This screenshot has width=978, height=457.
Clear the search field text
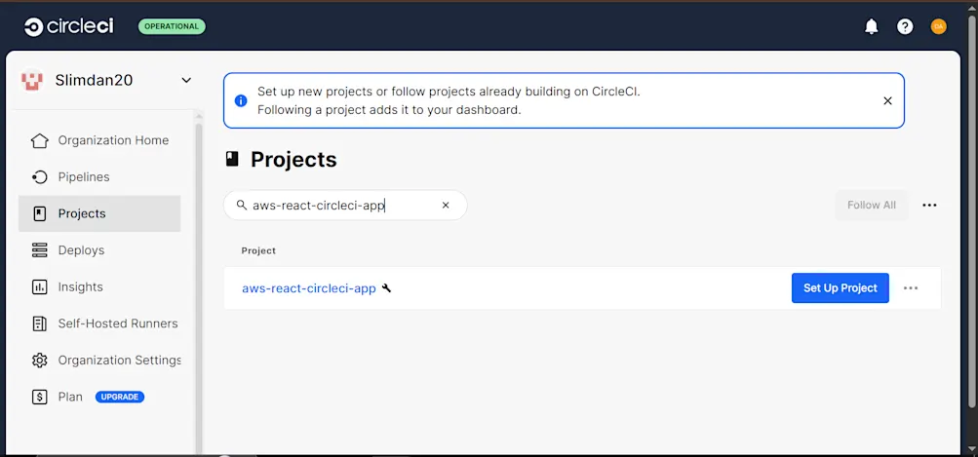click(x=446, y=206)
